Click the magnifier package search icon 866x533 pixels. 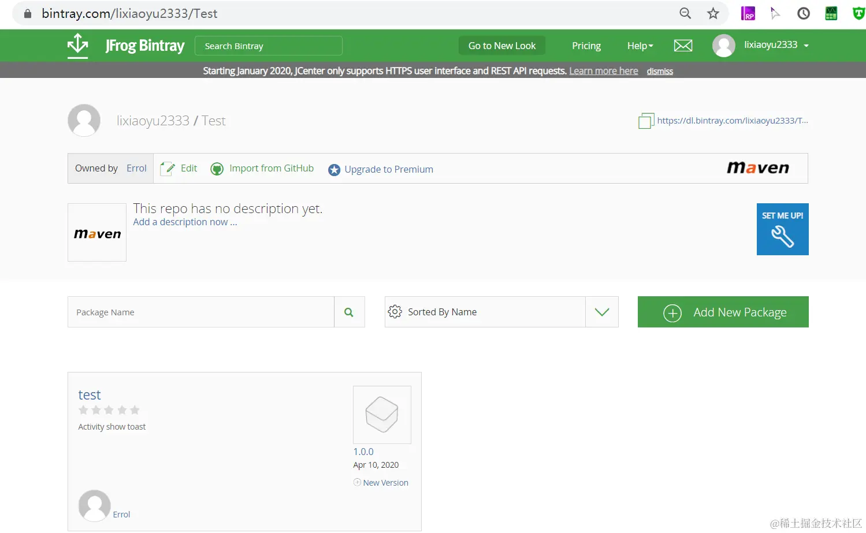pyautogui.click(x=349, y=312)
